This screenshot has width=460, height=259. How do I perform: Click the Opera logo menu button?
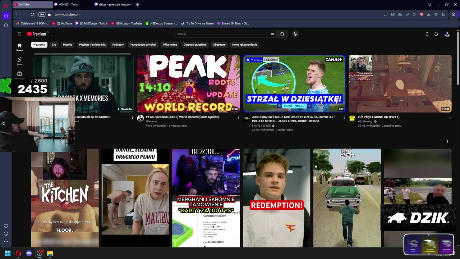coord(6,5)
